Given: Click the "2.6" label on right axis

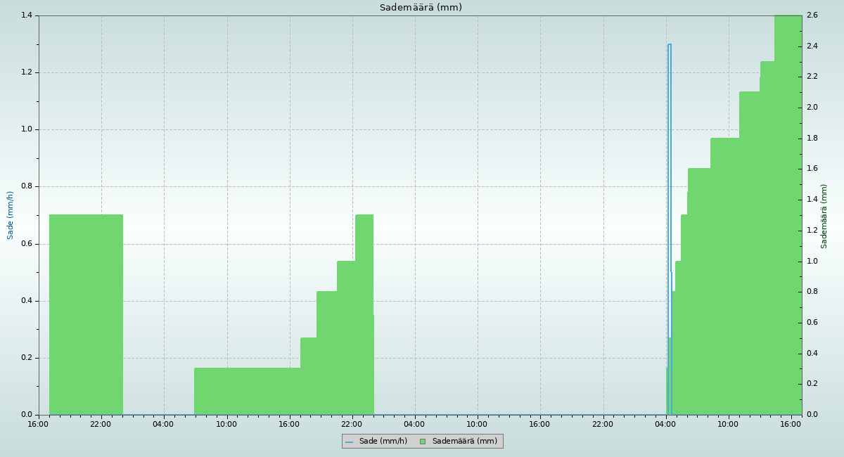Looking at the screenshot, I should [812, 15].
